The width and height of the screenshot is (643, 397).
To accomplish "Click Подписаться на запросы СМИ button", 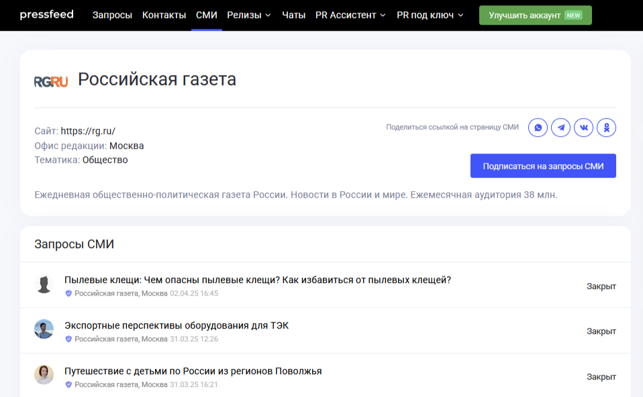I will 543,166.
